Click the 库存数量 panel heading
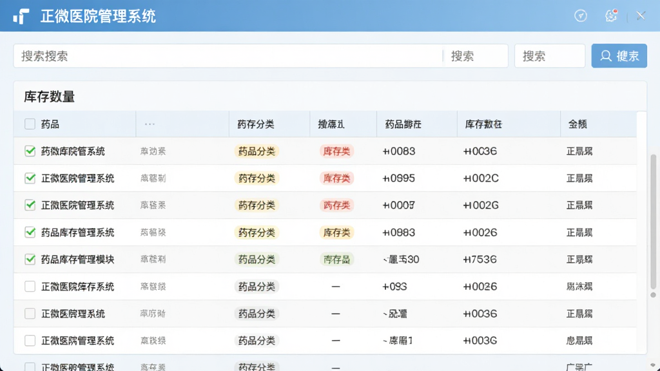The width and height of the screenshot is (660, 371). 49,97
